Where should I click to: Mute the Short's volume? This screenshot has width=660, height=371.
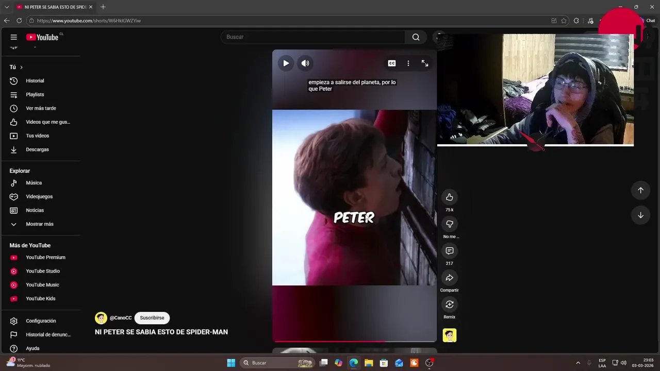click(305, 63)
